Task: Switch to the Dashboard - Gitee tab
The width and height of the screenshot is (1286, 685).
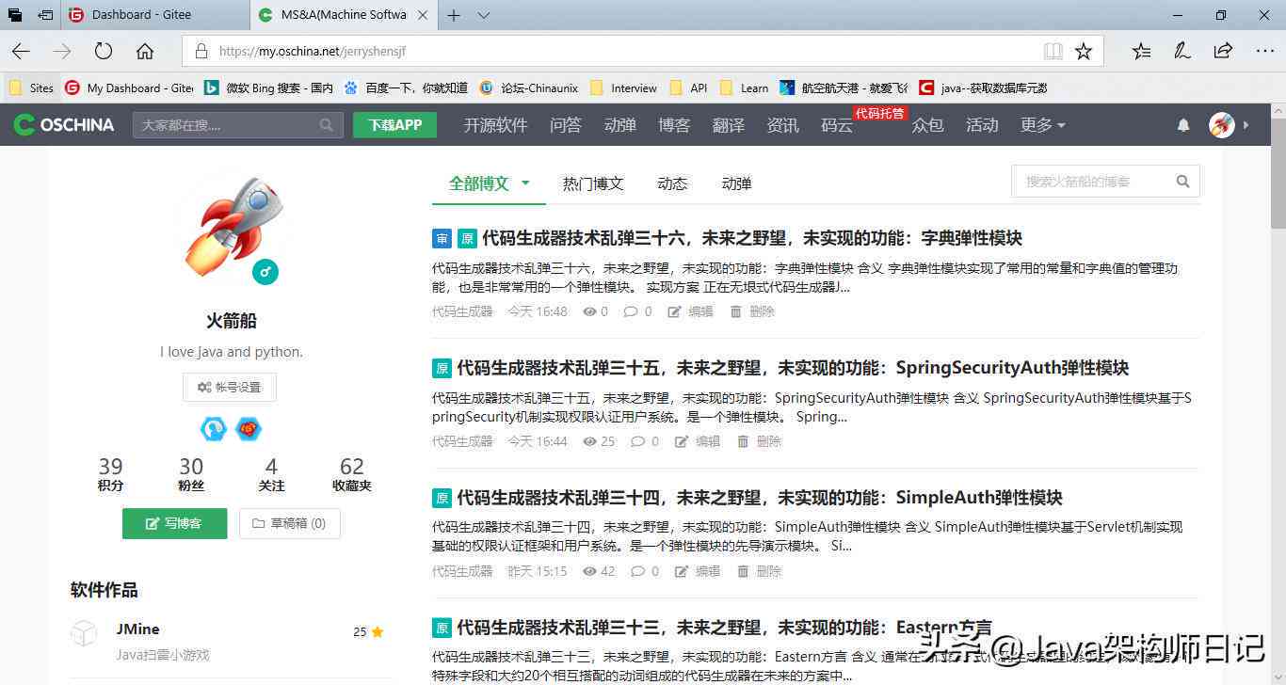Action: click(x=155, y=15)
